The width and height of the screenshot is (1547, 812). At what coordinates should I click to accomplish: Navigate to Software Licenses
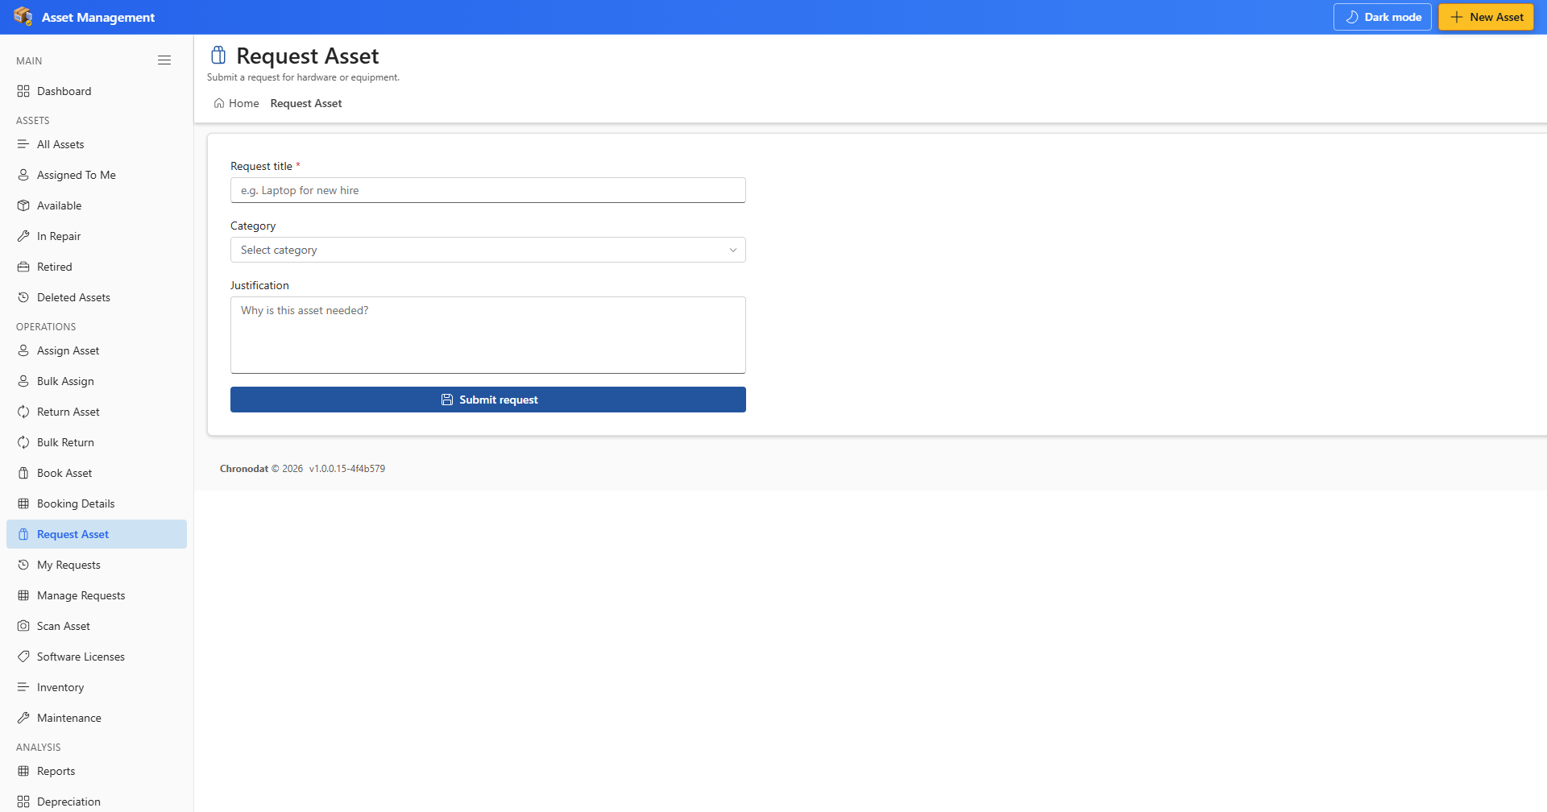pos(97,657)
